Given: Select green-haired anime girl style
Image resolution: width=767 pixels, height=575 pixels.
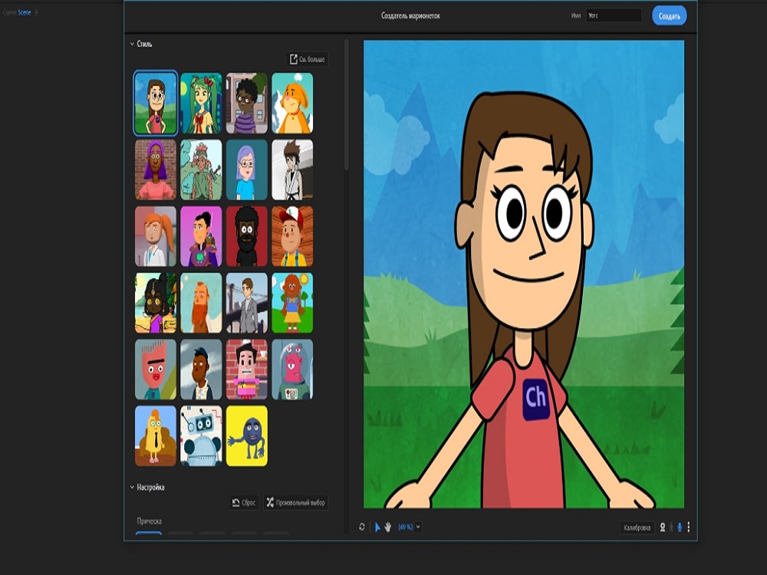Looking at the screenshot, I should coord(201,103).
